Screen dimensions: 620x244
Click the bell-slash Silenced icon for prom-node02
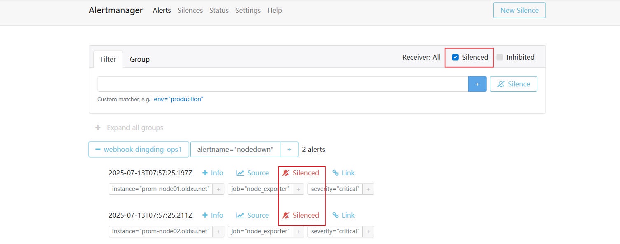(x=286, y=216)
